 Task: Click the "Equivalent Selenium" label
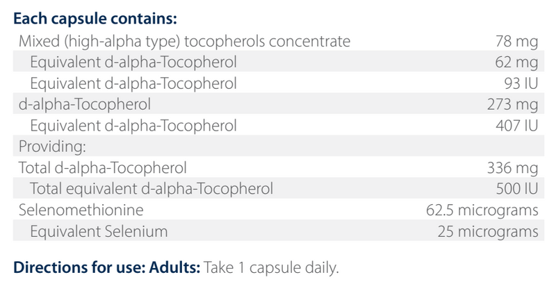click(99, 231)
